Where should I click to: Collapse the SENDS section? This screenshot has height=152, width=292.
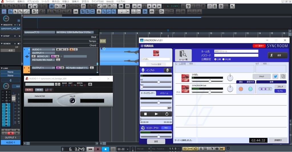2,44
